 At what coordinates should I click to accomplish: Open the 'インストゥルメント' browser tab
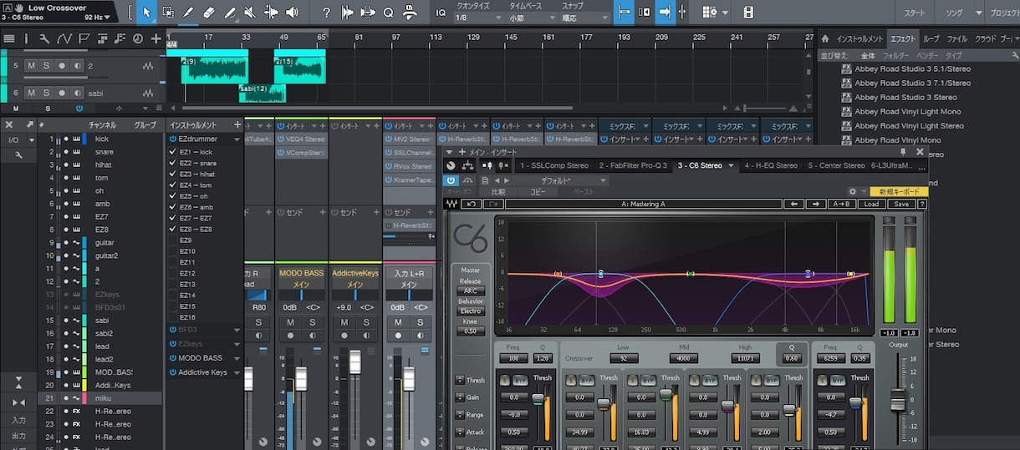[859, 39]
